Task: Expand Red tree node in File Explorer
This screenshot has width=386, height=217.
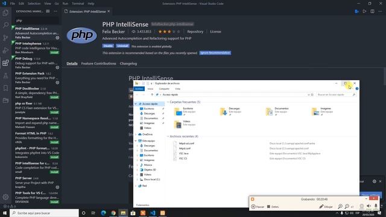Action: click(136, 186)
